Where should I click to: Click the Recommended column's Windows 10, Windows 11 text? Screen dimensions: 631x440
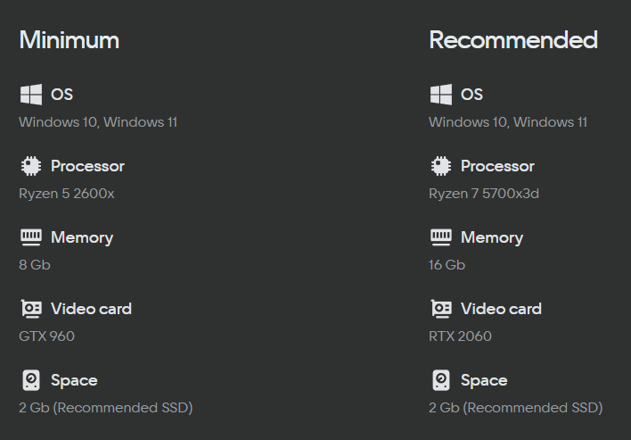pyautogui.click(x=508, y=122)
